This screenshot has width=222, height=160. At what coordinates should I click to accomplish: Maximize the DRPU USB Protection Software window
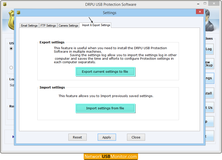click(x=205, y=4)
